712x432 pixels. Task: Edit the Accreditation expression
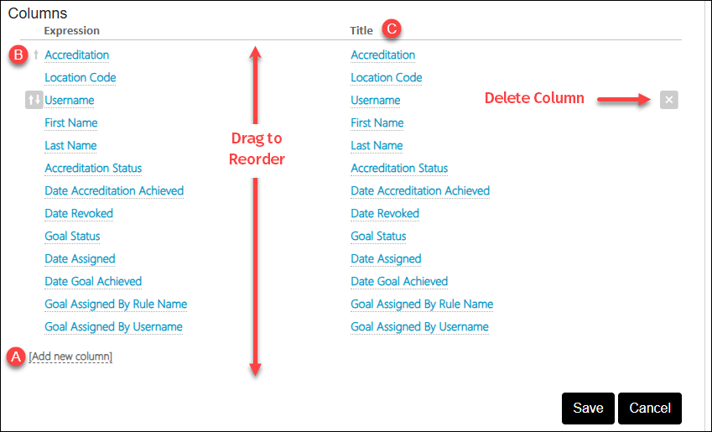76,55
